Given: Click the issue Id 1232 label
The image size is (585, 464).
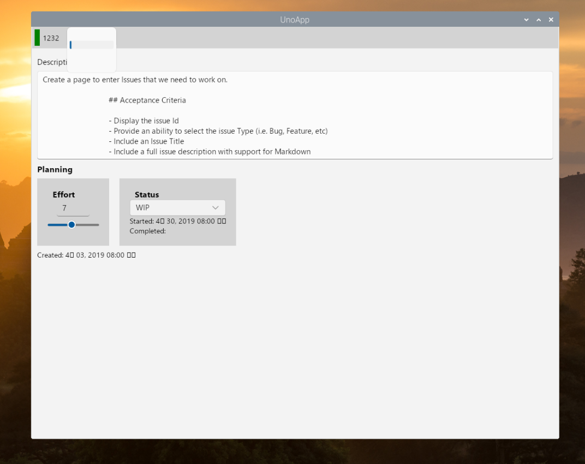Looking at the screenshot, I should coord(52,38).
